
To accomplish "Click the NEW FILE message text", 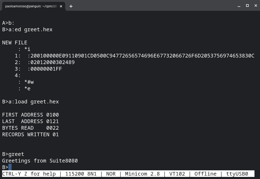I will [x=15, y=43].
